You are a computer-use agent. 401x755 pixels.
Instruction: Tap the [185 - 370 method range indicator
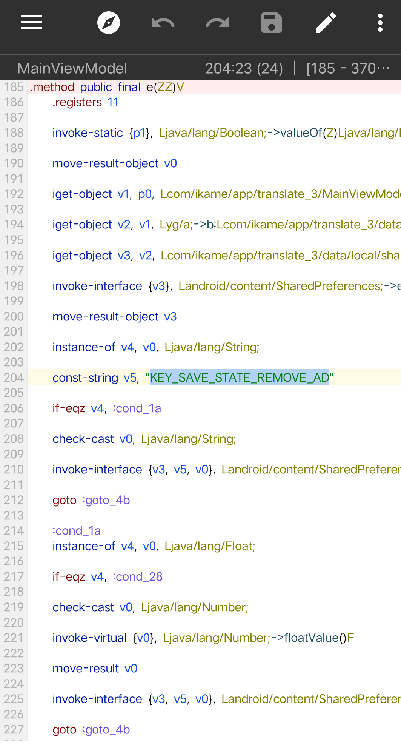(x=348, y=68)
